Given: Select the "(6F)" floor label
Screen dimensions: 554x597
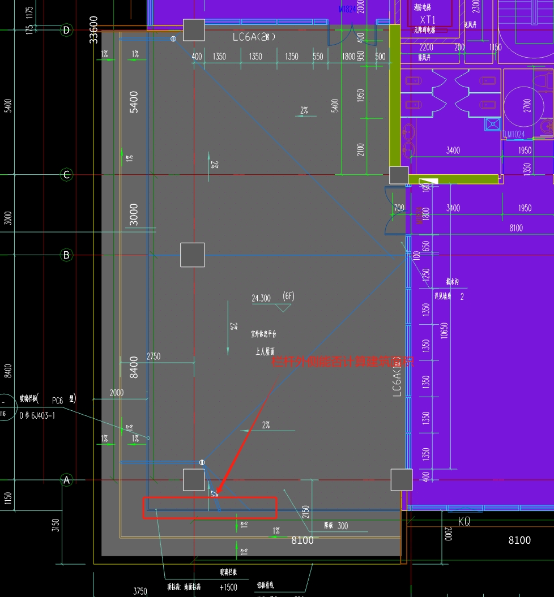Looking at the screenshot, I should pos(288,296).
